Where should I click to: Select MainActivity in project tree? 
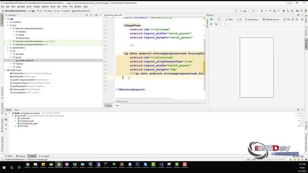coord(24,38)
